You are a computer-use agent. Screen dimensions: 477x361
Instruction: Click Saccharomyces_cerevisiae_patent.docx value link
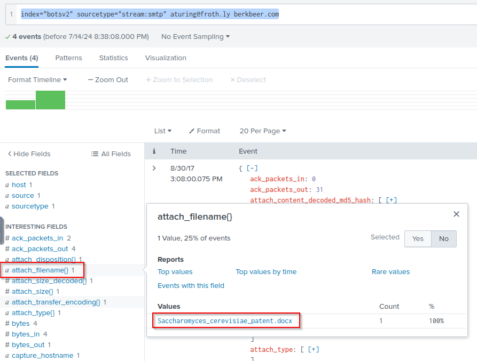225,321
